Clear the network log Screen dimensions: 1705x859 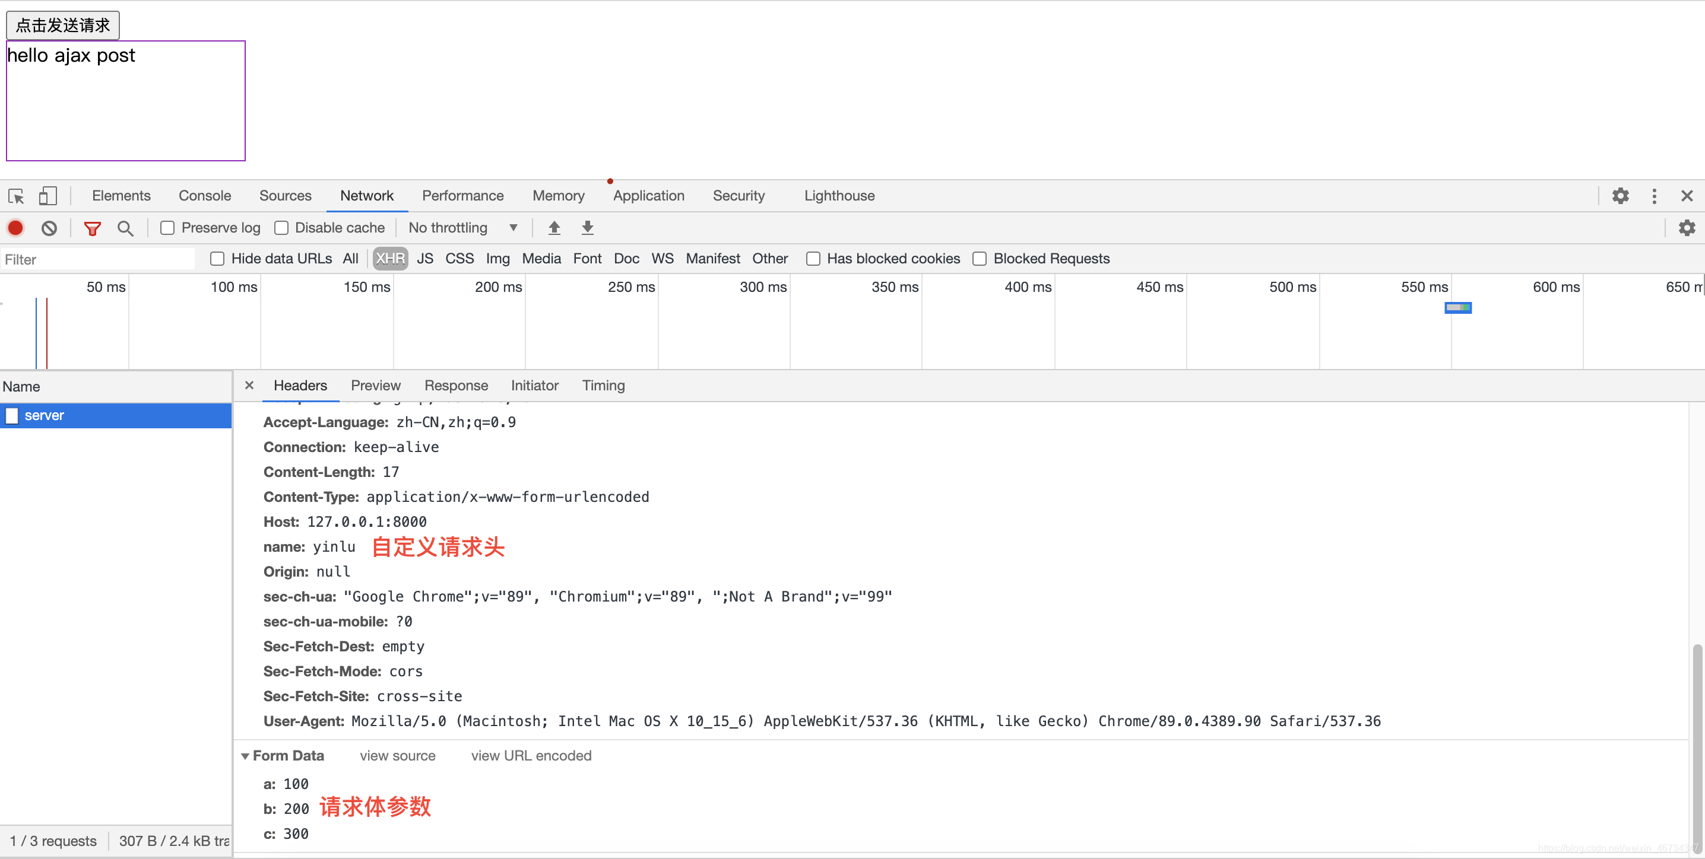click(x=49, y=228)
